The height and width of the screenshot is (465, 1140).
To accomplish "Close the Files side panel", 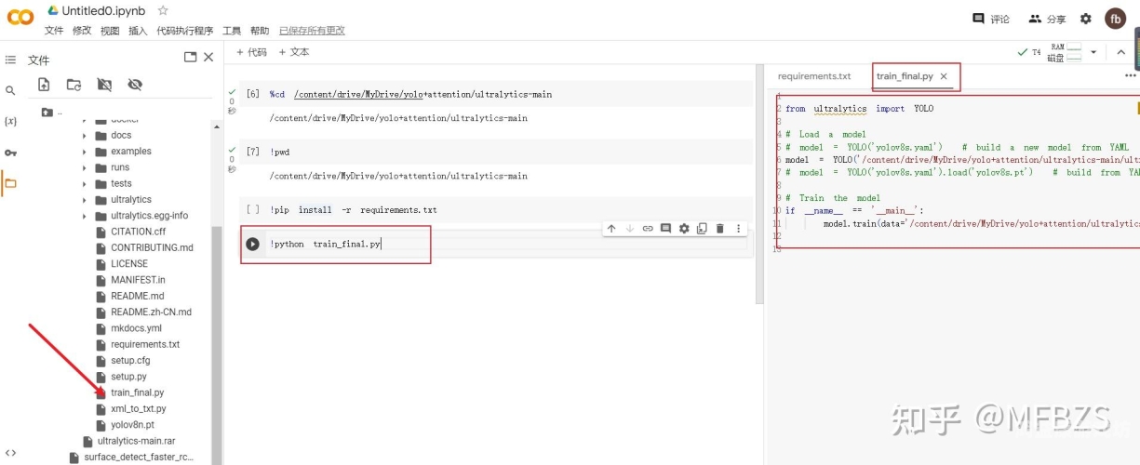I will tap(208, 57).
